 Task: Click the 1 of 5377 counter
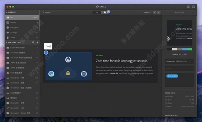[148, 13]
